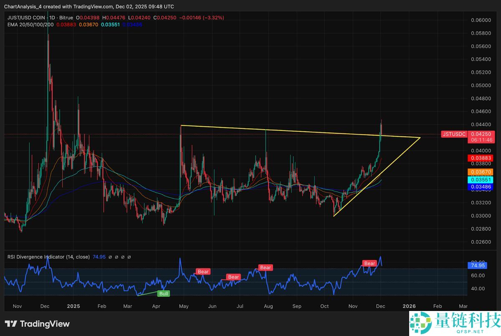Select the green Bull divergence label
501x336 pixels.
coord(163,293)
